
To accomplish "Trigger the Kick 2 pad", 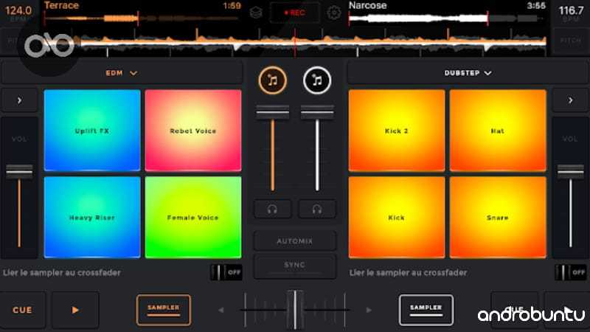I will pos(397,131).
